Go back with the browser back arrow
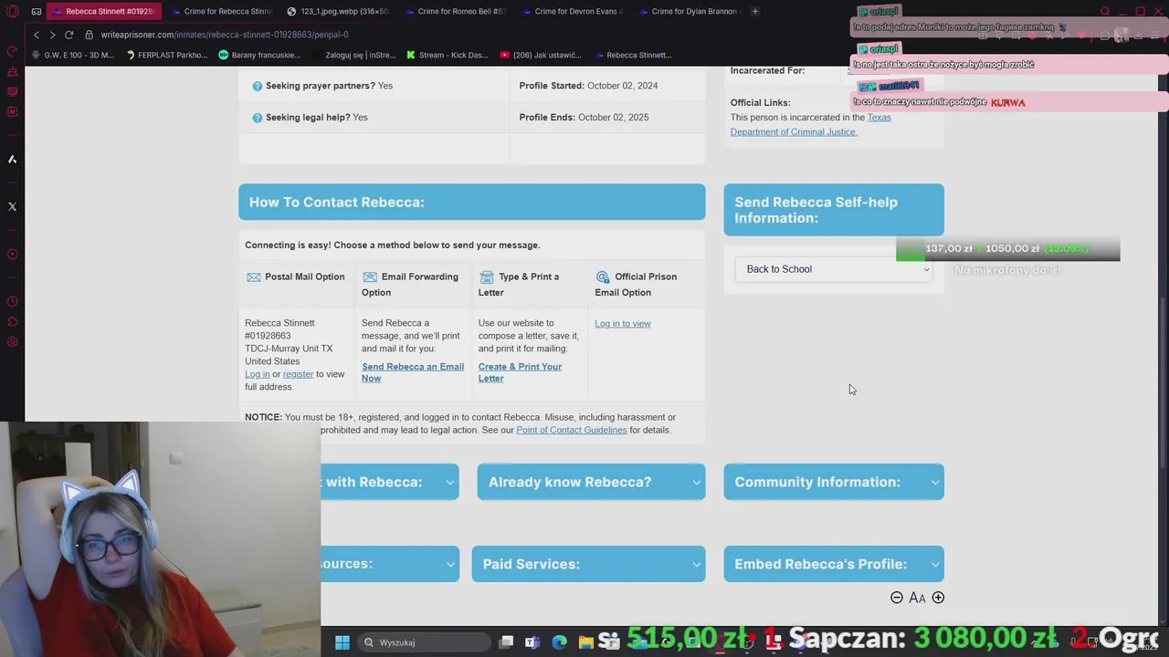This screenshot has height=657, width=1169. [x=36, y=35]
